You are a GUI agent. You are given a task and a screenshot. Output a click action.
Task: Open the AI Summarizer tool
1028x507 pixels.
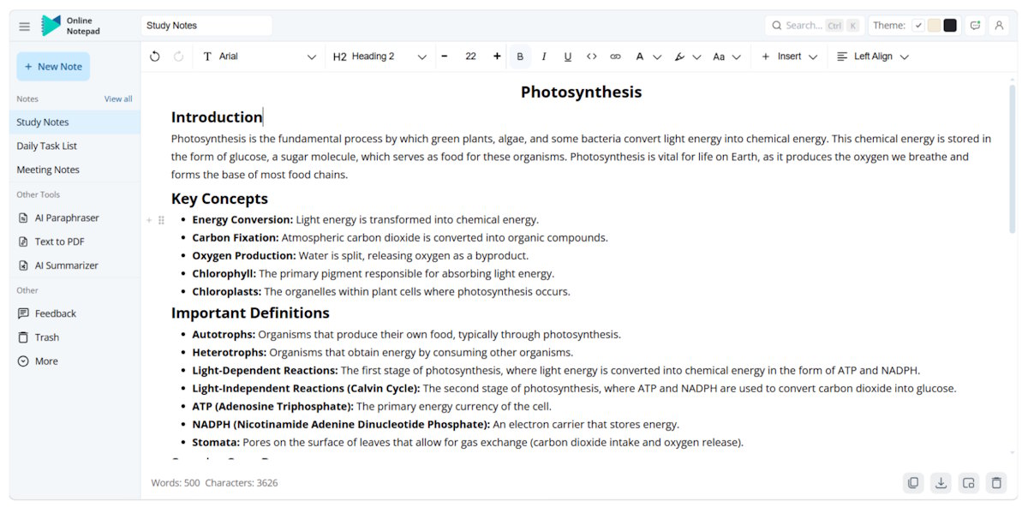pyautogui.click(x=75, y=266)
